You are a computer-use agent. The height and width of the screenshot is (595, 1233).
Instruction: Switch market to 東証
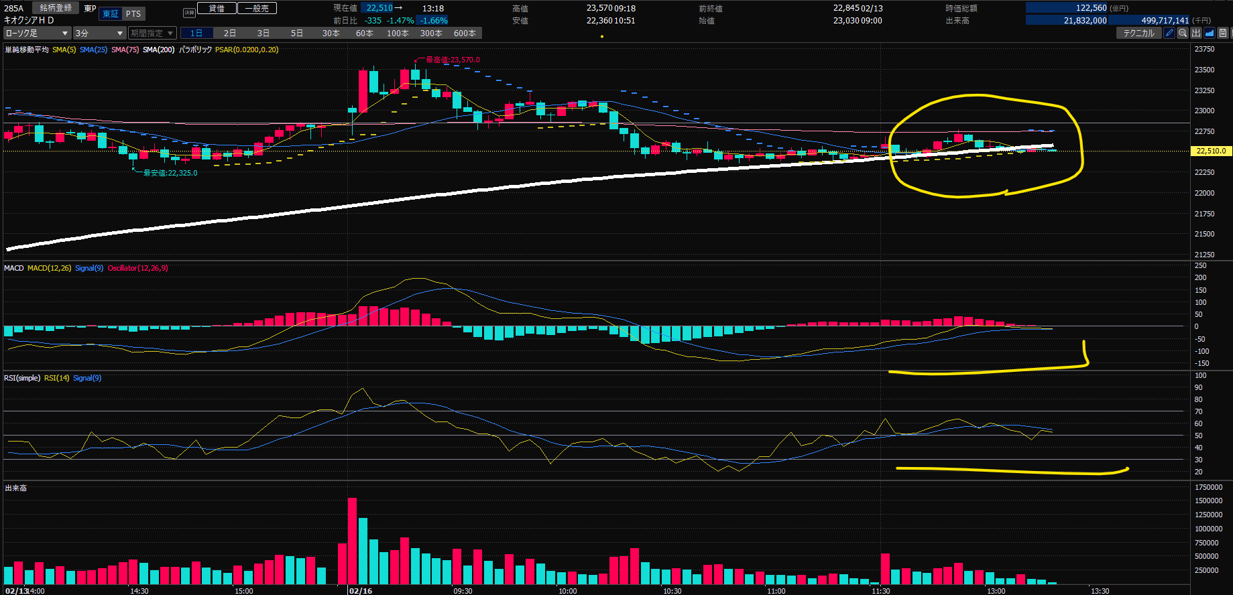[x=111, y=13]
